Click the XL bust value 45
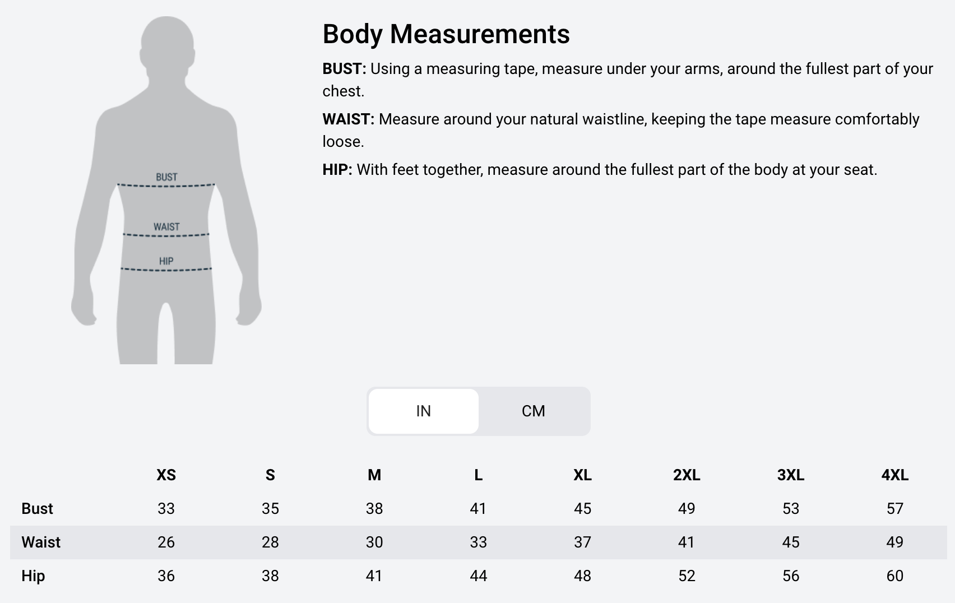 (x=582, y=509)
